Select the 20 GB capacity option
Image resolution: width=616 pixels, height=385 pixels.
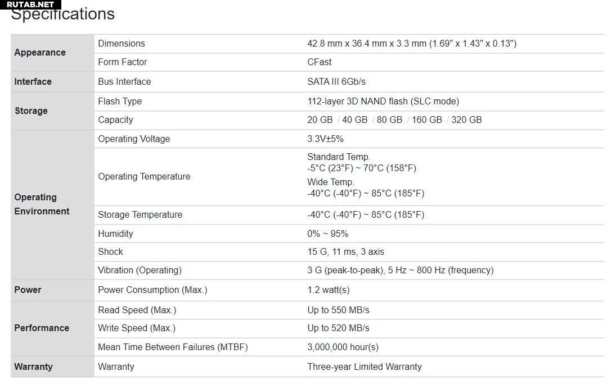(320, 120)
